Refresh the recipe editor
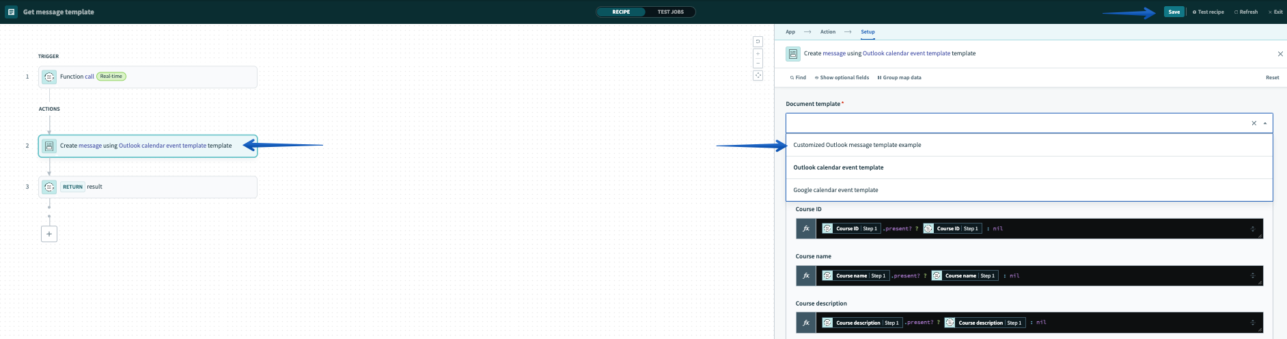Screen dimensions: 1287x339 [x=1246, y=12]
